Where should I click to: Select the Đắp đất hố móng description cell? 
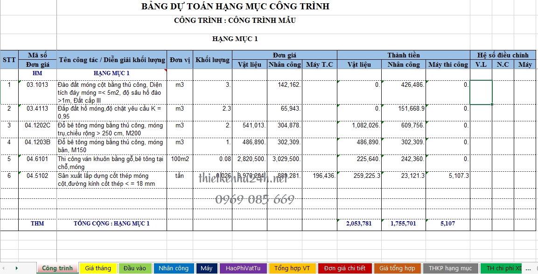pyautogui.click(x=112, y=112)
